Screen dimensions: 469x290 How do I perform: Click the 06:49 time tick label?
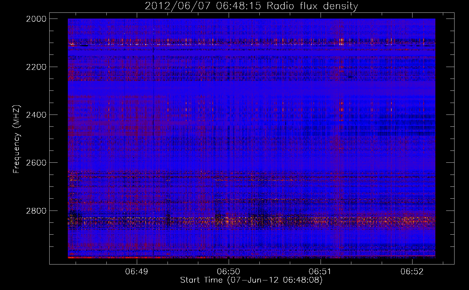(137, 271)
